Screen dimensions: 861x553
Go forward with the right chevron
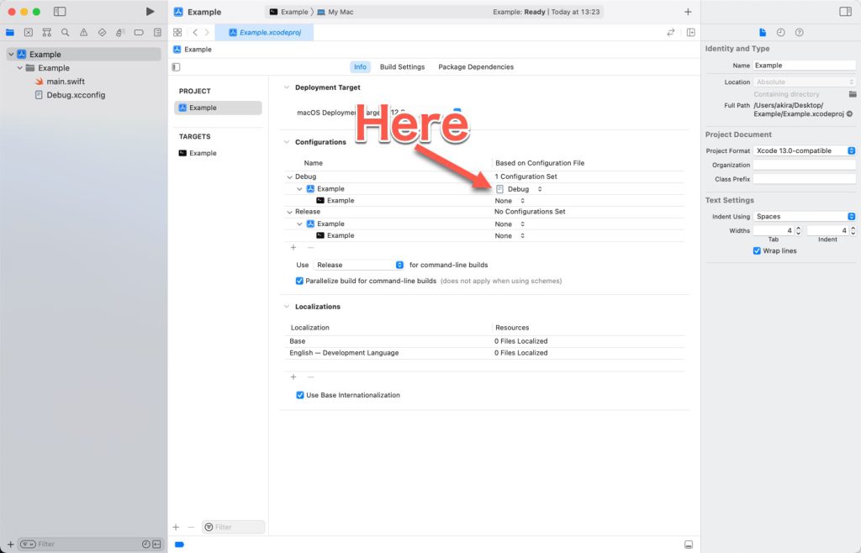pyautogui.click(x=207, y=33)
